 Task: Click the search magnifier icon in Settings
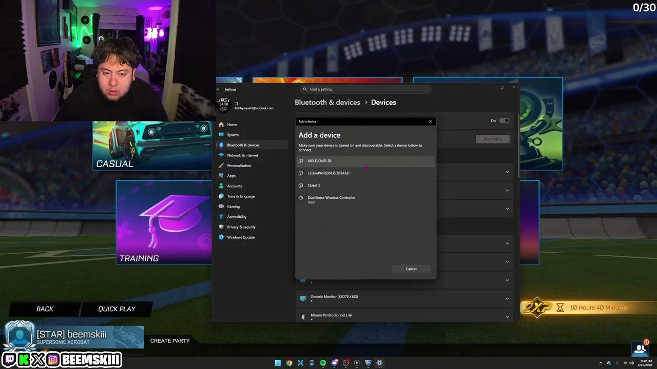[305, 89]
